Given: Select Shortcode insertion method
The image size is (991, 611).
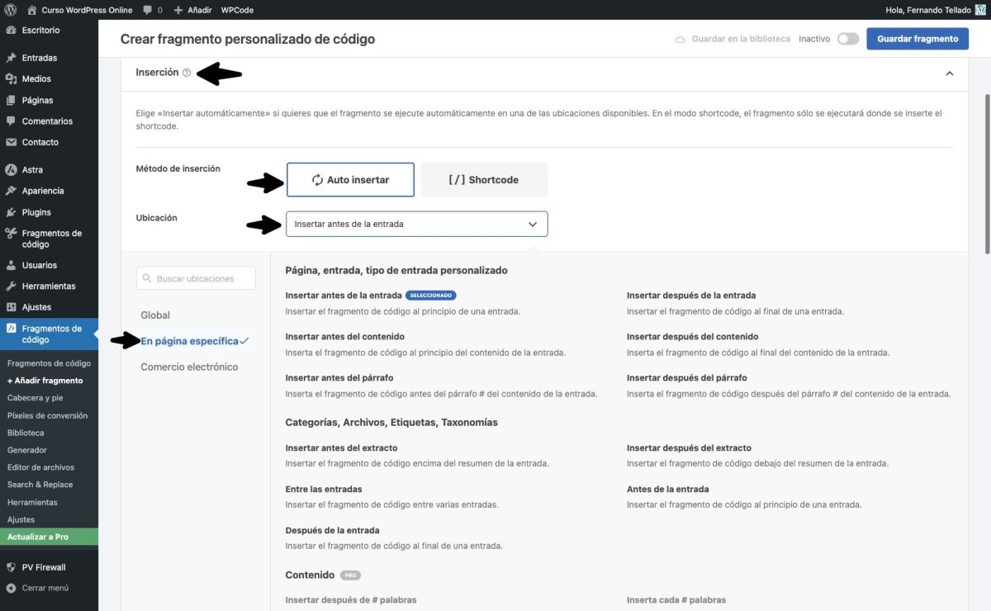Looking at the screenshot, I should (x=484, y=179).
